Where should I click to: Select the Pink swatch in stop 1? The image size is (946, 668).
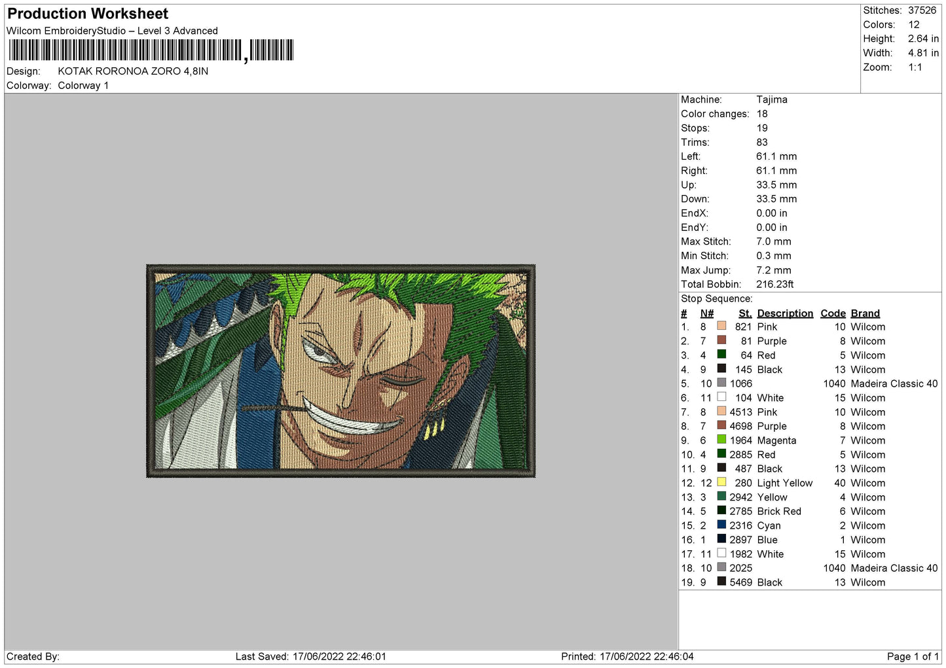721,326
